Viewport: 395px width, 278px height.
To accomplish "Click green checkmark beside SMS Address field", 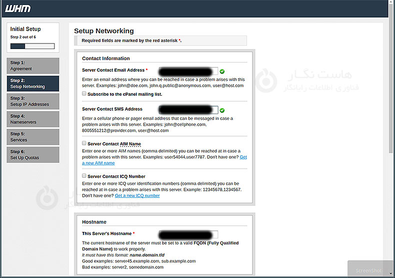I will pyautogui.click(x=222, y=110).
